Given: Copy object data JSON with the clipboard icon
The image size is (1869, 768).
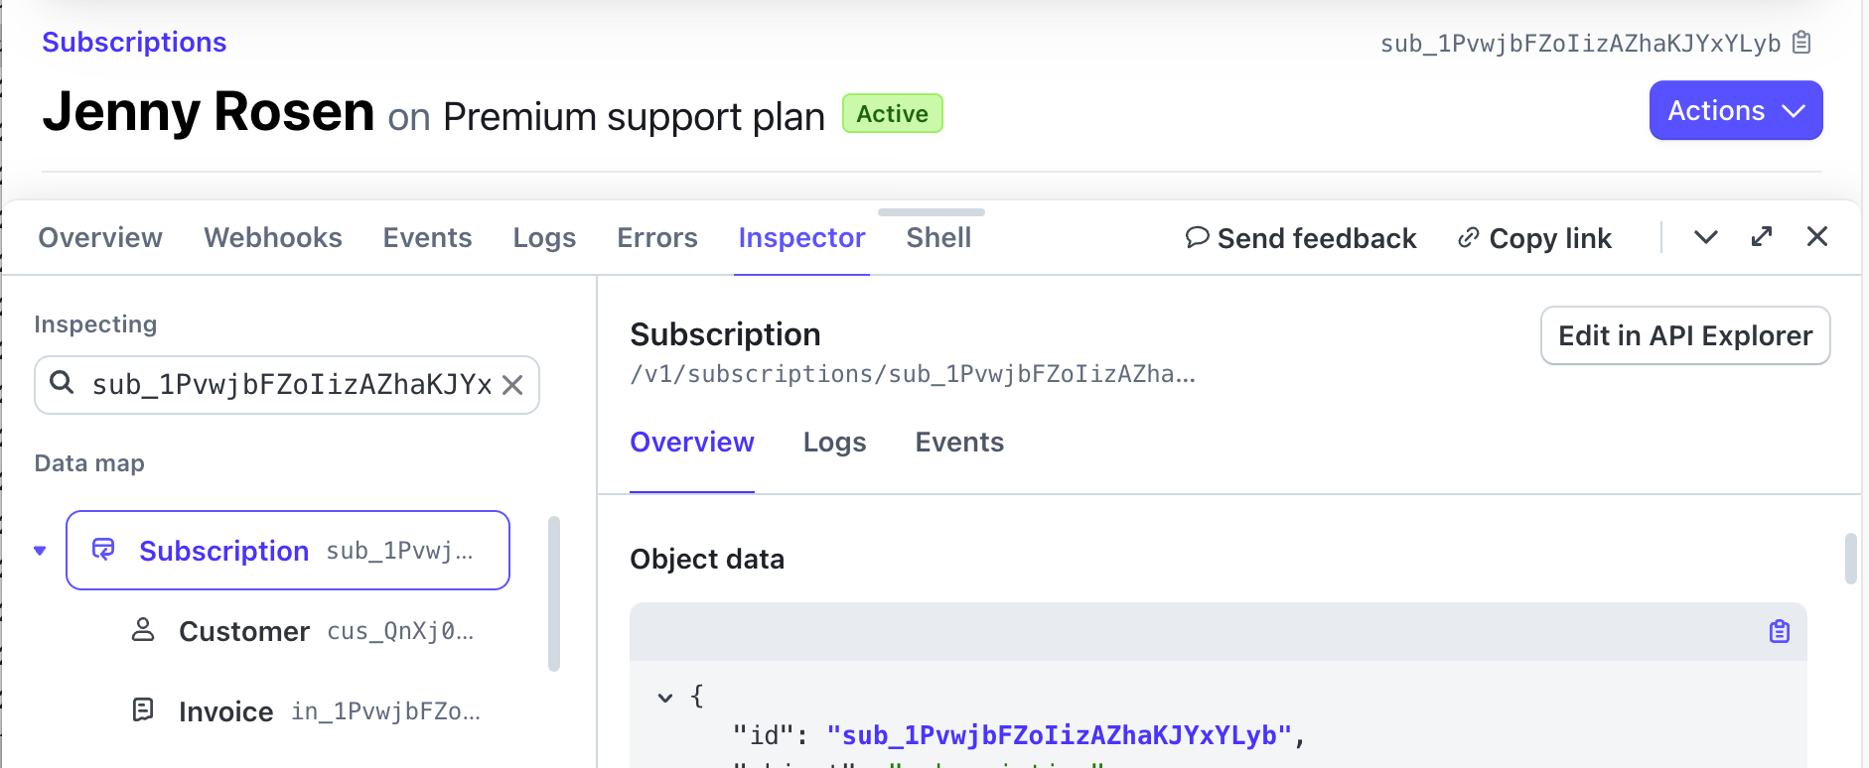Looking at the screenshot, I should (1779, 631).
